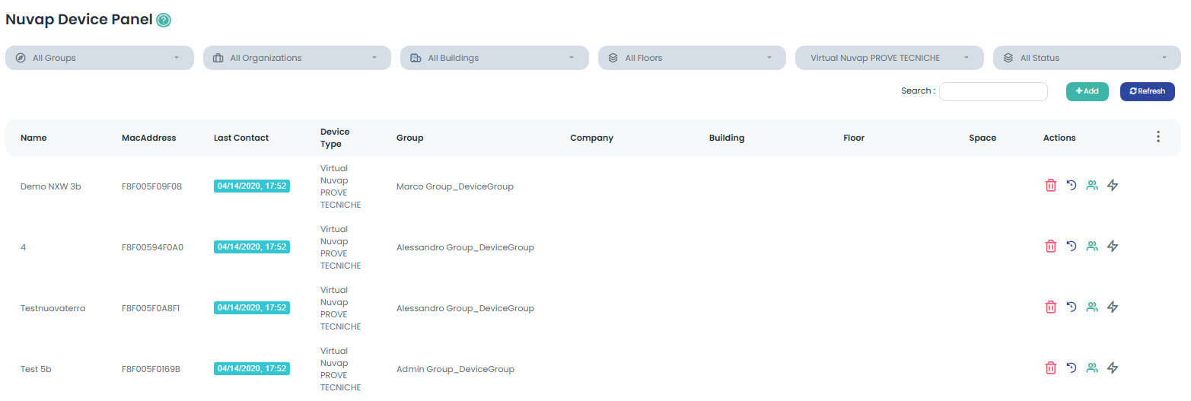
Task: Open table options three-dot menu
Action: click(1158, 137)
